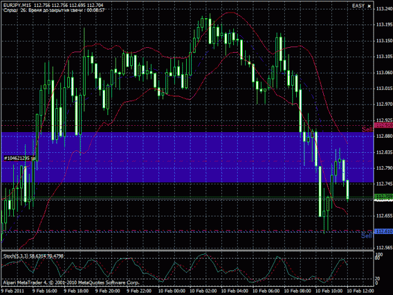Click the stochastic scale value 80
Viewport: 393px width, 295px height.
click(x=378, y=258)
